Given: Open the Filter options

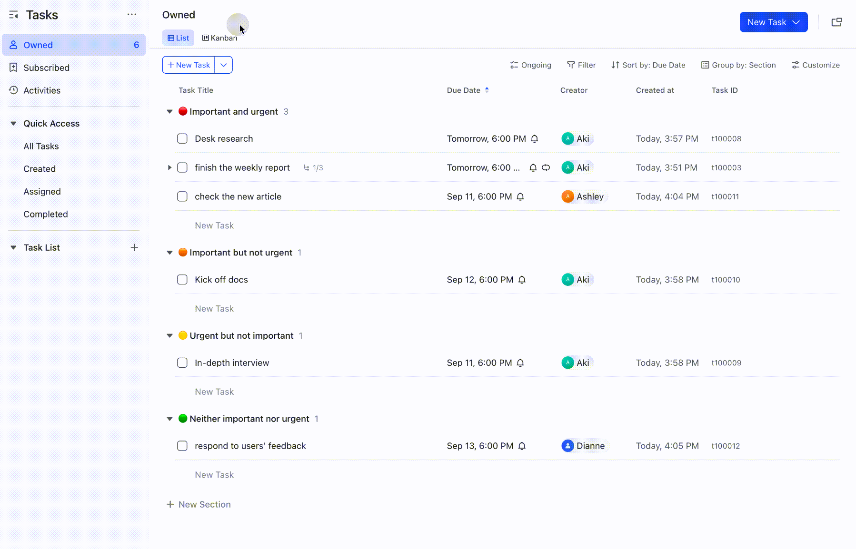Looking at the screenshot, I should [x=581, y=65].
